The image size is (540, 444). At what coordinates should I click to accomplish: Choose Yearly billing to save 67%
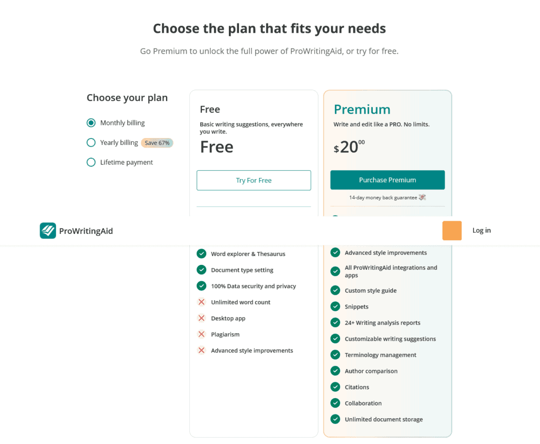tap(91, 142)
